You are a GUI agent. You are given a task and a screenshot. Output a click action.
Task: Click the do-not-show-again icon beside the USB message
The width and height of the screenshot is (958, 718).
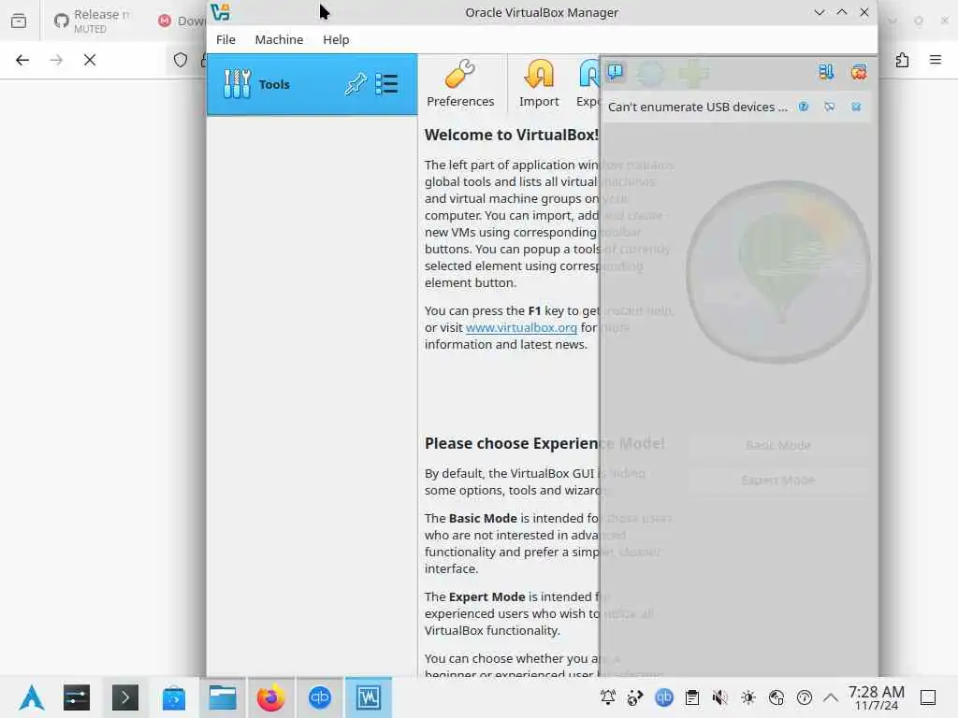829,107
